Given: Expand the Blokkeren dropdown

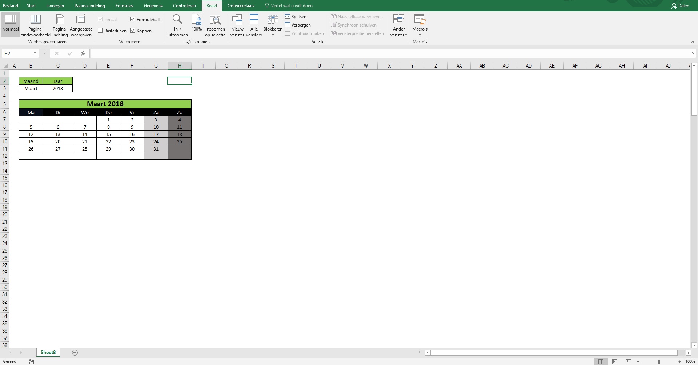Looking at the screenshot, I should click(273, 35).
